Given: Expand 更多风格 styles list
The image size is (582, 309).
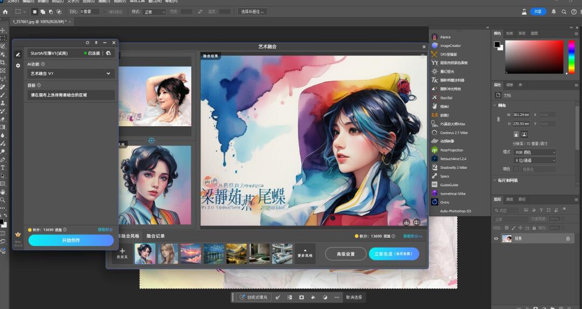Looking at the screenshot, I should pos(305,253).
